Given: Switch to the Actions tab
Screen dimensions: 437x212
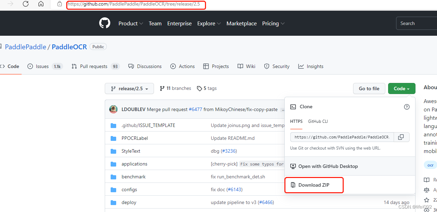Looking at the screenshot, I should [x=183, y=66].
